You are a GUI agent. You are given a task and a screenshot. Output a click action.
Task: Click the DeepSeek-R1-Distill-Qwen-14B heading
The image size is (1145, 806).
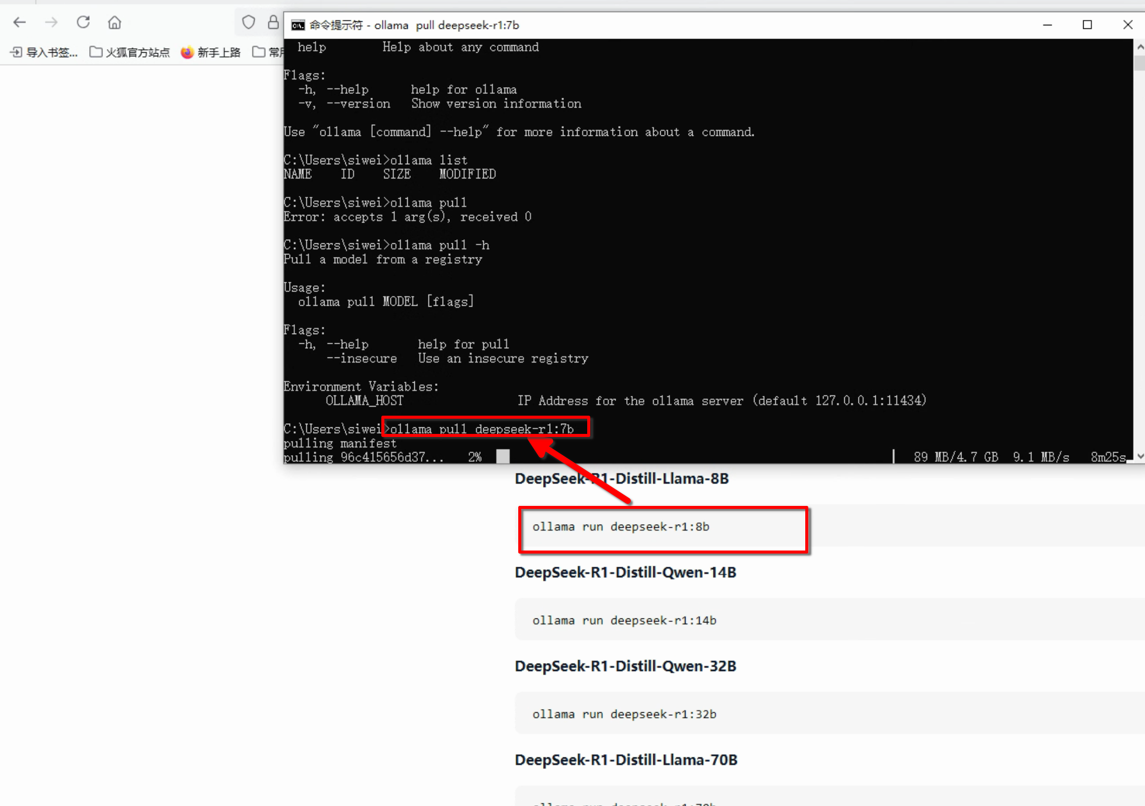(x=625, y=572)
